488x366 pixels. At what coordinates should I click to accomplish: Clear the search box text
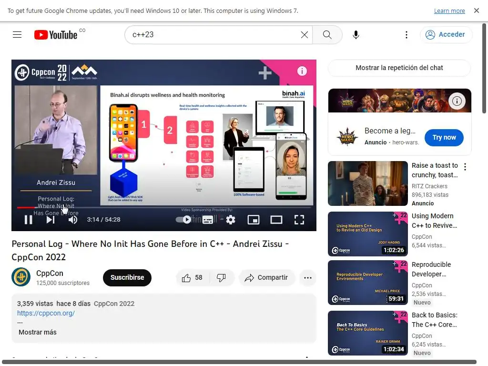point(305,34)
